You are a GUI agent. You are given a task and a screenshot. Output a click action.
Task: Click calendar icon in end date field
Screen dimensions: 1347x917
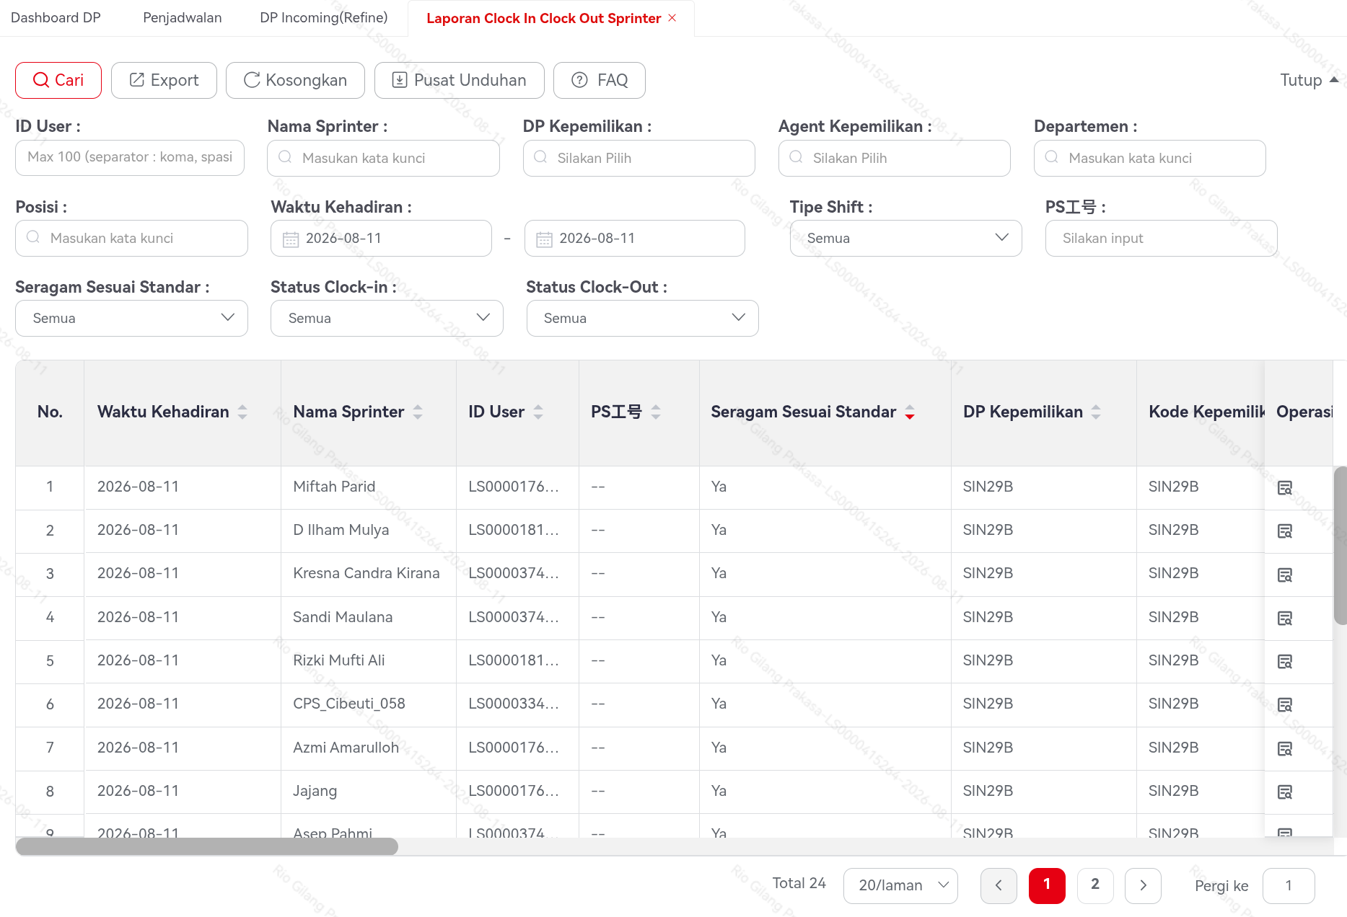(545, 239)
